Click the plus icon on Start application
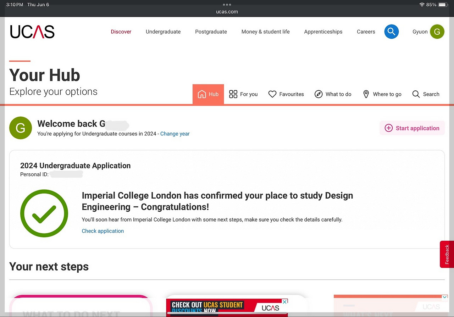Viewport: 454px width, 317px height. point(389,128)
